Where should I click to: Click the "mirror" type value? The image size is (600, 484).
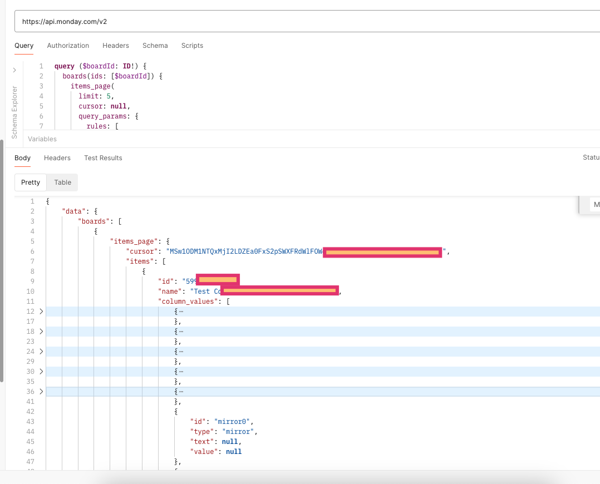[x=238, y=432]
